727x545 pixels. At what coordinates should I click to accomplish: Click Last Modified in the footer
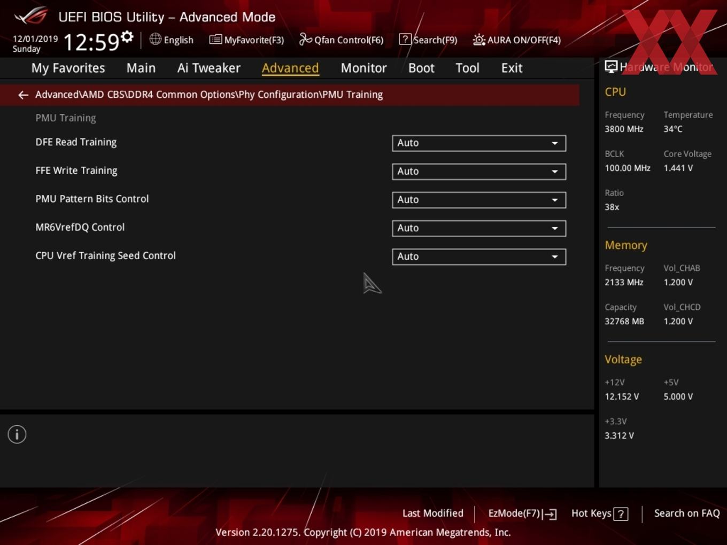click(433, 513)
